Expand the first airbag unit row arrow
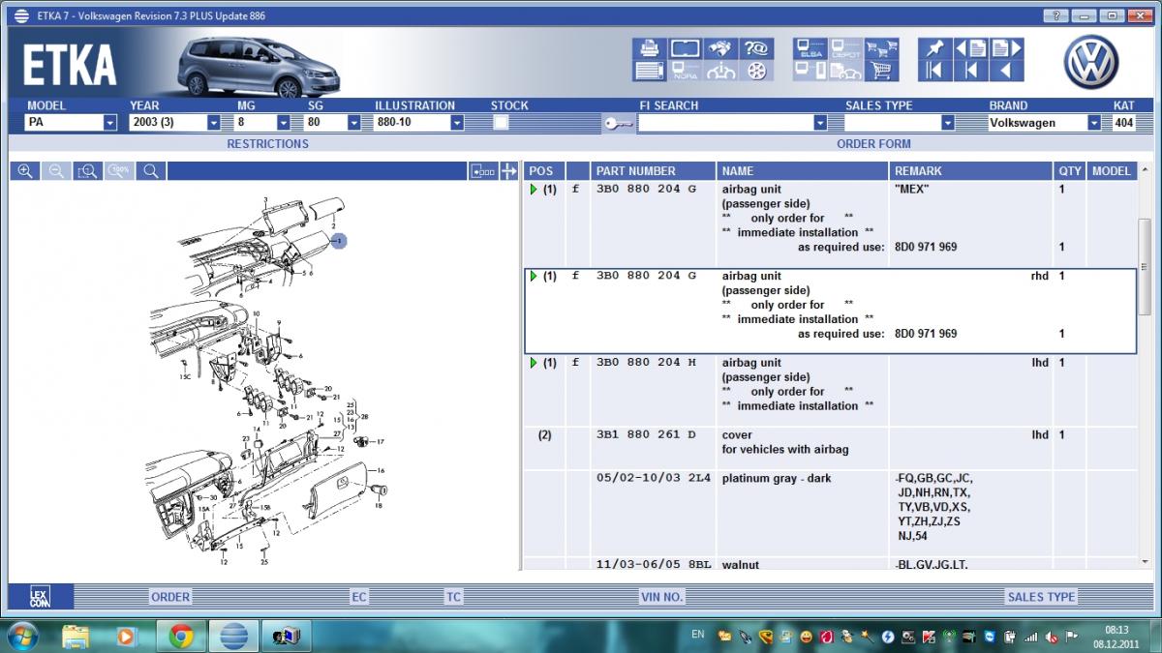 tap(534, 190)
